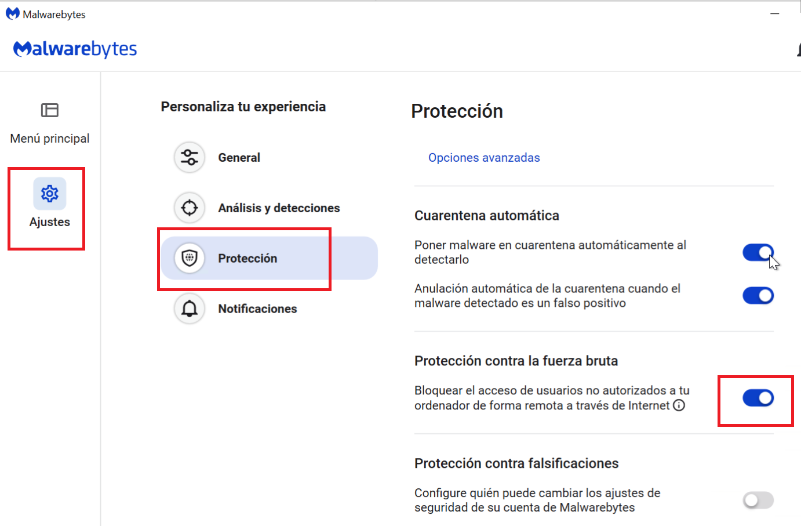The width and height of the screenshot is (801, 526).
Task: Open the Opciones avanzadas link
Action: [484, 158]
